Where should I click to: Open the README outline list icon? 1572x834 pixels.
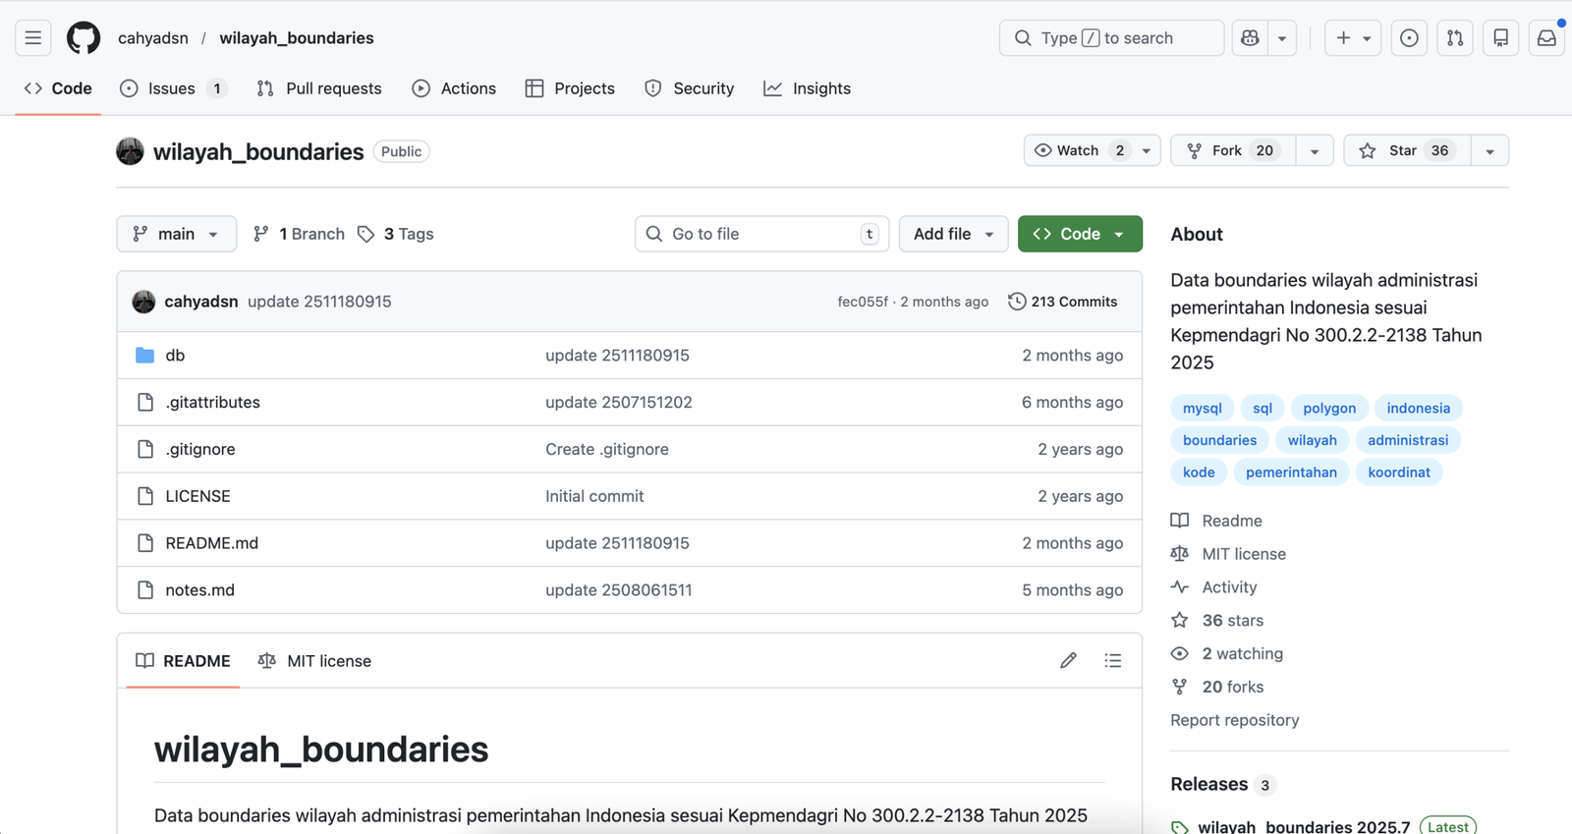coord(1112,661)
